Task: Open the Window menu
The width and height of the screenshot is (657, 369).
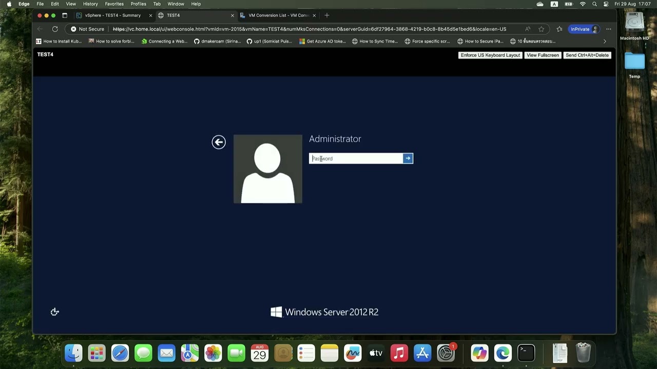Action: coord(176,4)
